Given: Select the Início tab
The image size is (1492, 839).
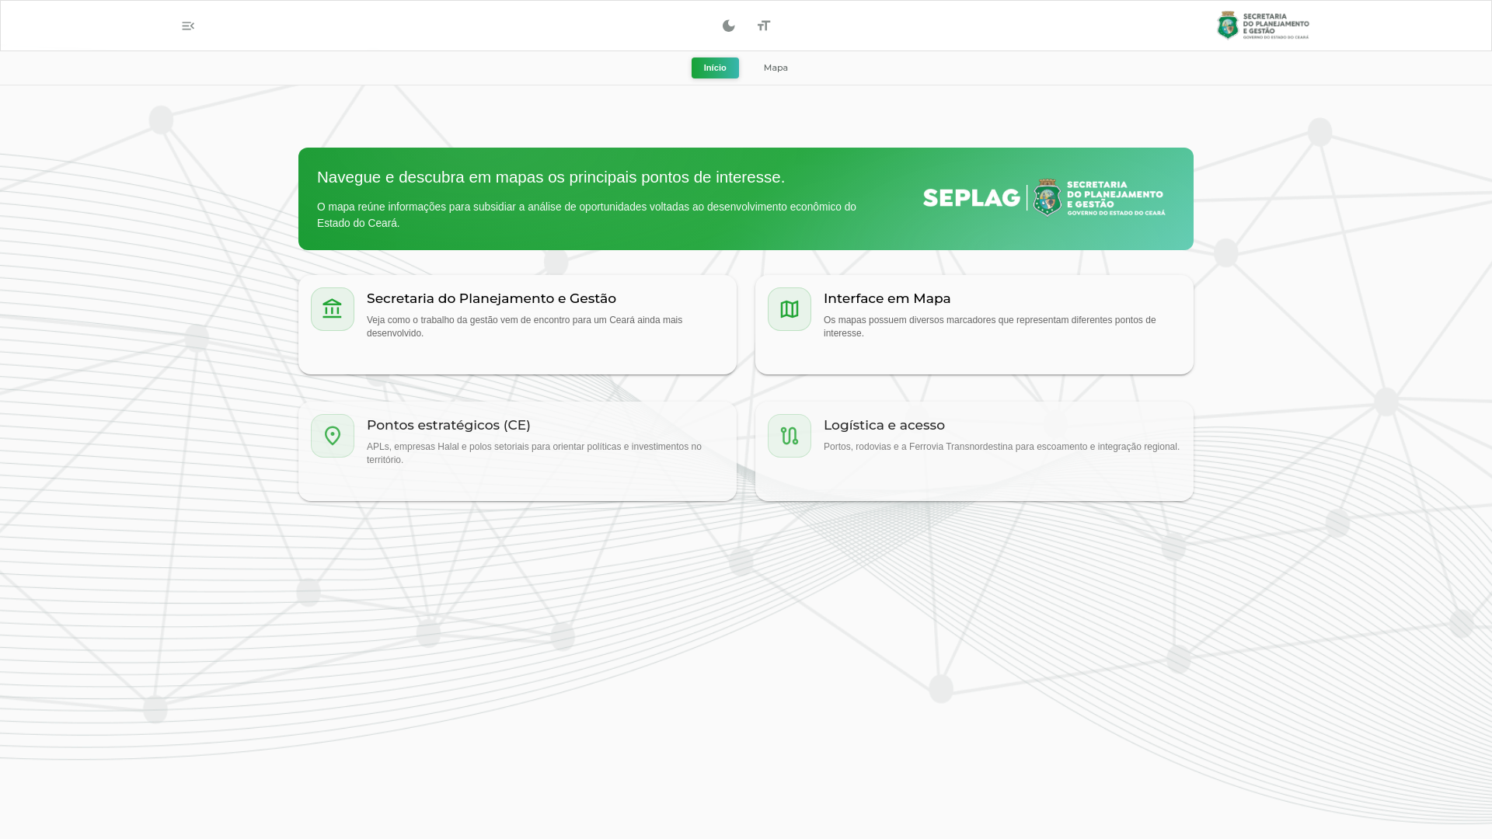Looking at the screenshot, I should point(715,68).
